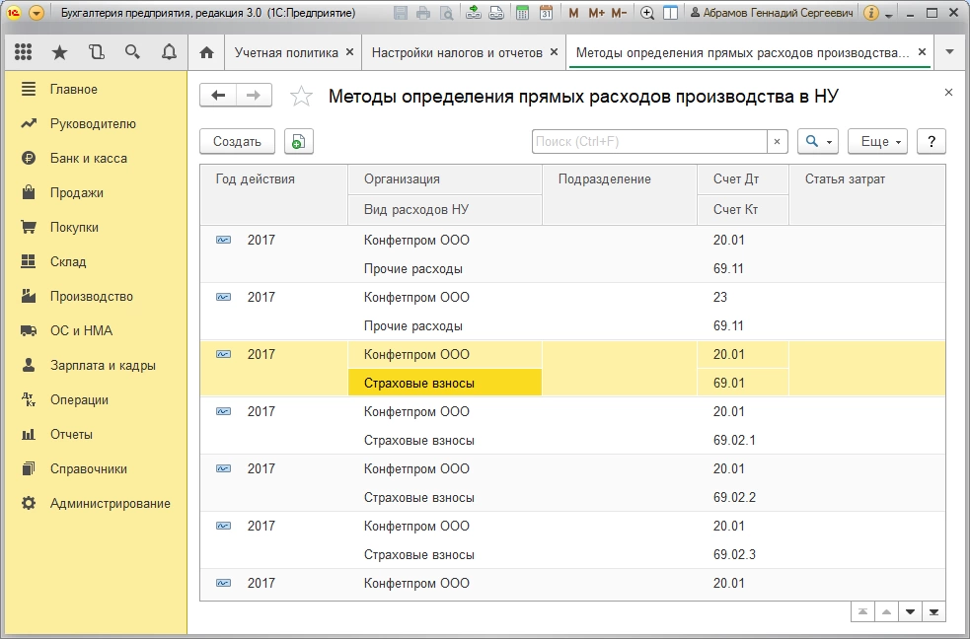Close the Настройки налогов и отчетов tab
This screenshot has height=639, width=970.
click(x=554, y=52)
